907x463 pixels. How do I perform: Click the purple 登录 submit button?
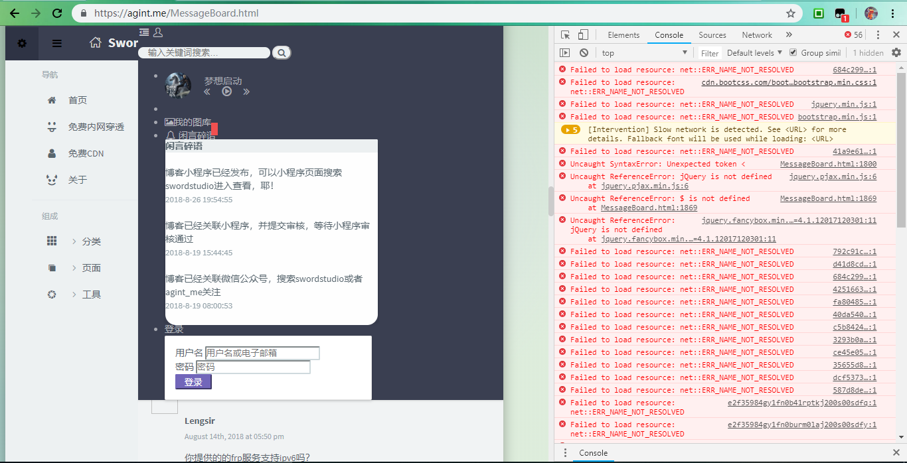[193, 382]
